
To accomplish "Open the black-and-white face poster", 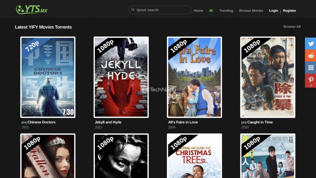I will [121, 156].
